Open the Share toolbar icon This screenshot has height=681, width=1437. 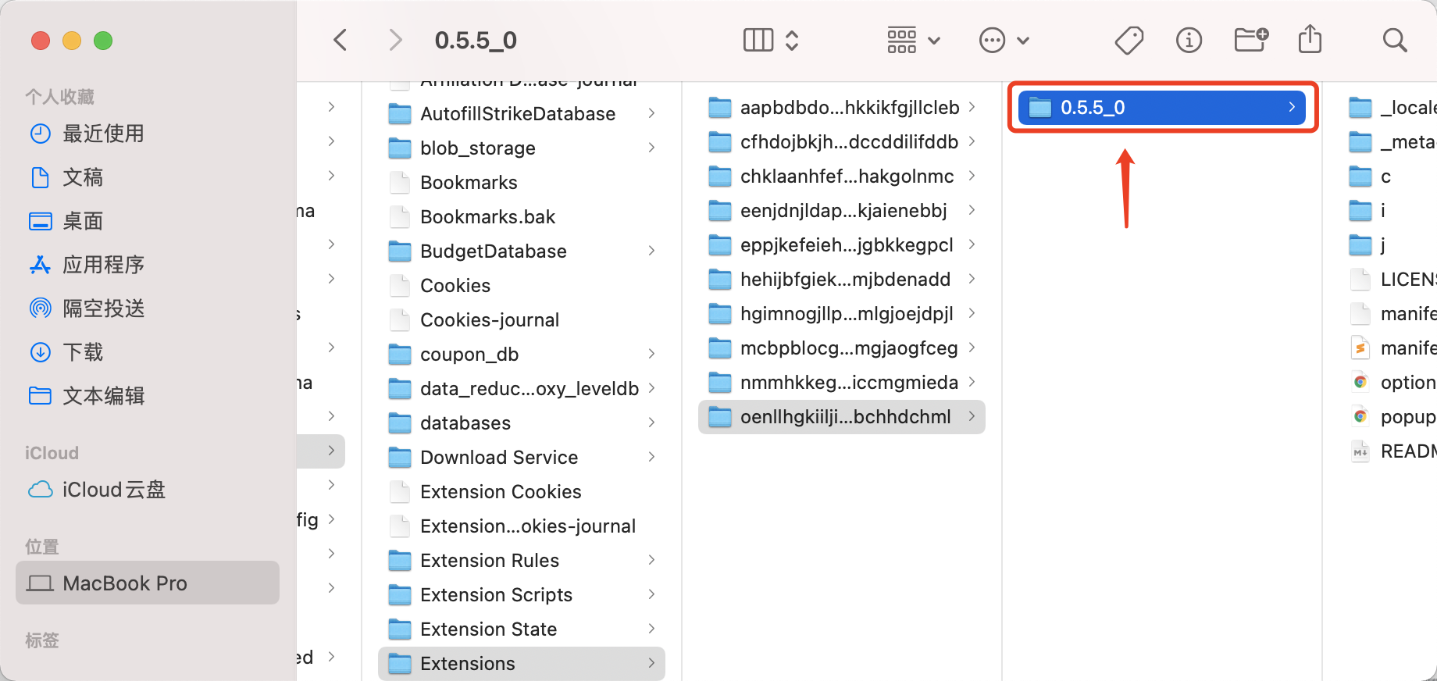pyautogui.click(x=1310, y=40)
